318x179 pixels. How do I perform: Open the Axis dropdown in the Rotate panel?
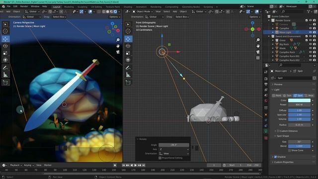(x=174, y=149)
